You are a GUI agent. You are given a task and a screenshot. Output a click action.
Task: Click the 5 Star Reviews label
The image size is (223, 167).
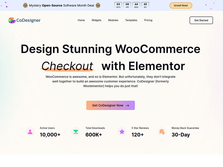tap(140, 128)
